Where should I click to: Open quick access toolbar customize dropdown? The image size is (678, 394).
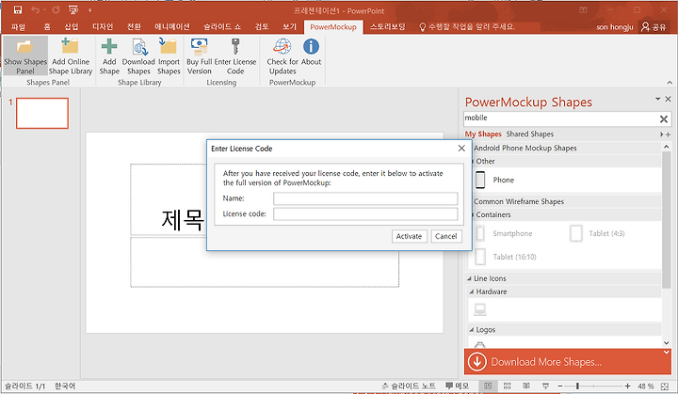(90, 10)
